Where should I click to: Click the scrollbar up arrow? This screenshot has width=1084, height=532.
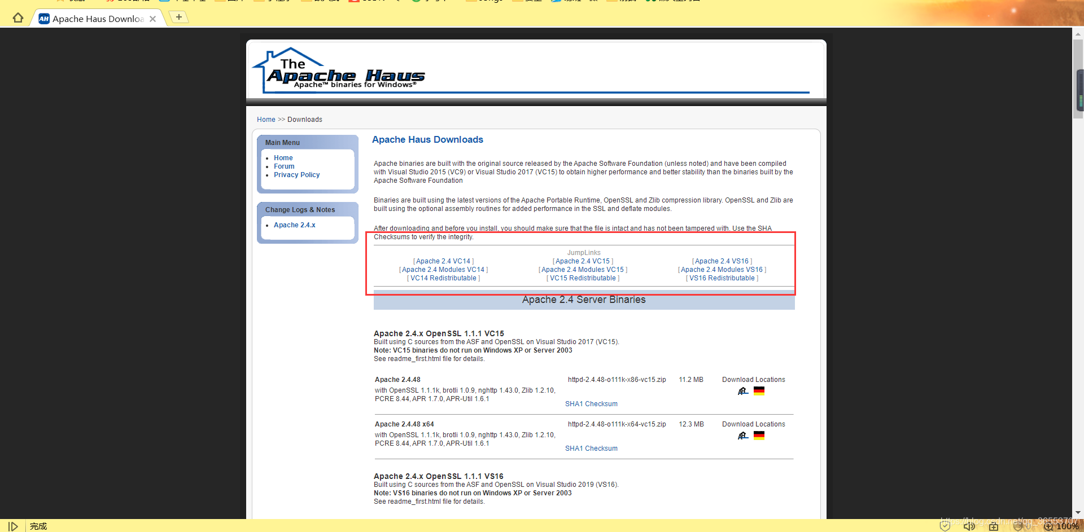point(1078,33)
